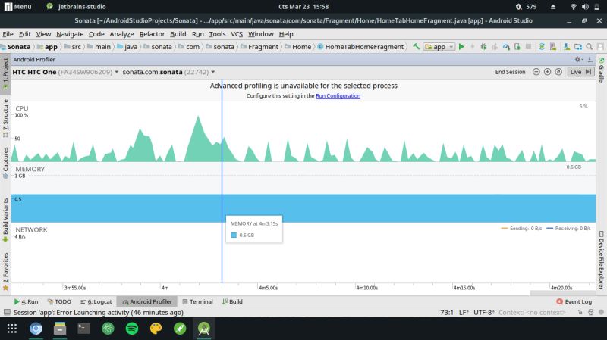
Task: Open AVD Manager icon
Action: click(553, 47)
